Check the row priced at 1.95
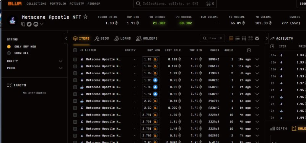The image size is (306, 143). (75, 80)
